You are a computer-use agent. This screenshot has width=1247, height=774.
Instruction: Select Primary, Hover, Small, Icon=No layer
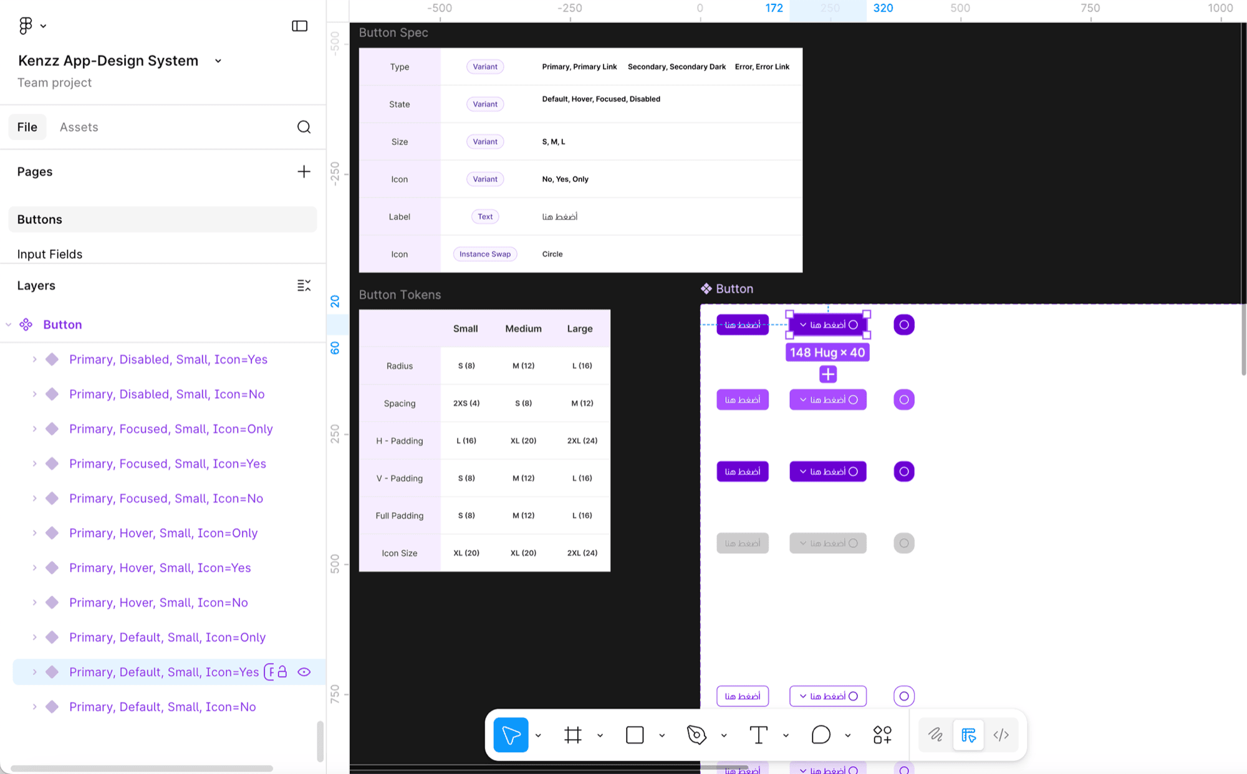(x=158, y=603)
